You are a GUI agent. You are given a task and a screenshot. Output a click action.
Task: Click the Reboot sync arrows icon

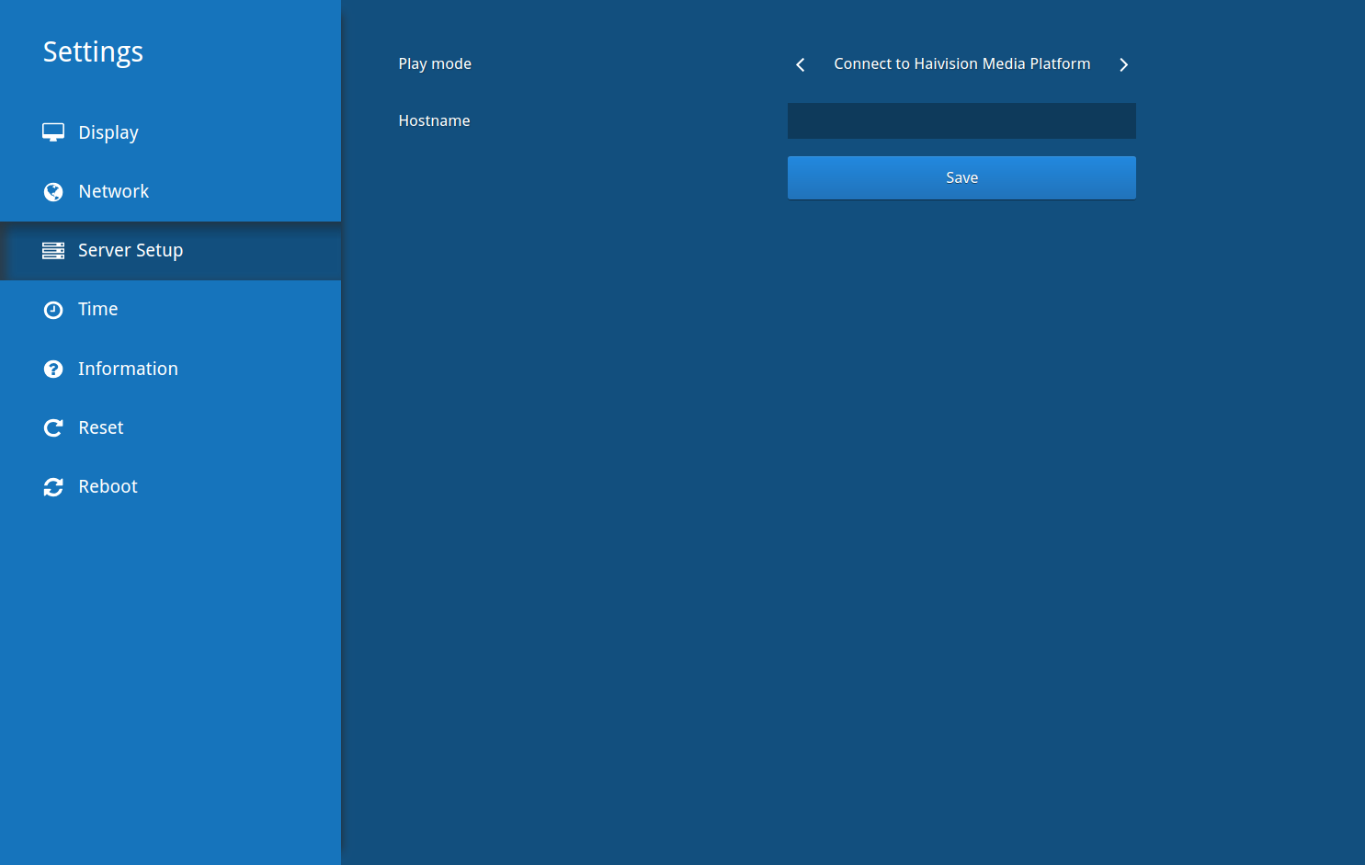[x=53, y=486]
